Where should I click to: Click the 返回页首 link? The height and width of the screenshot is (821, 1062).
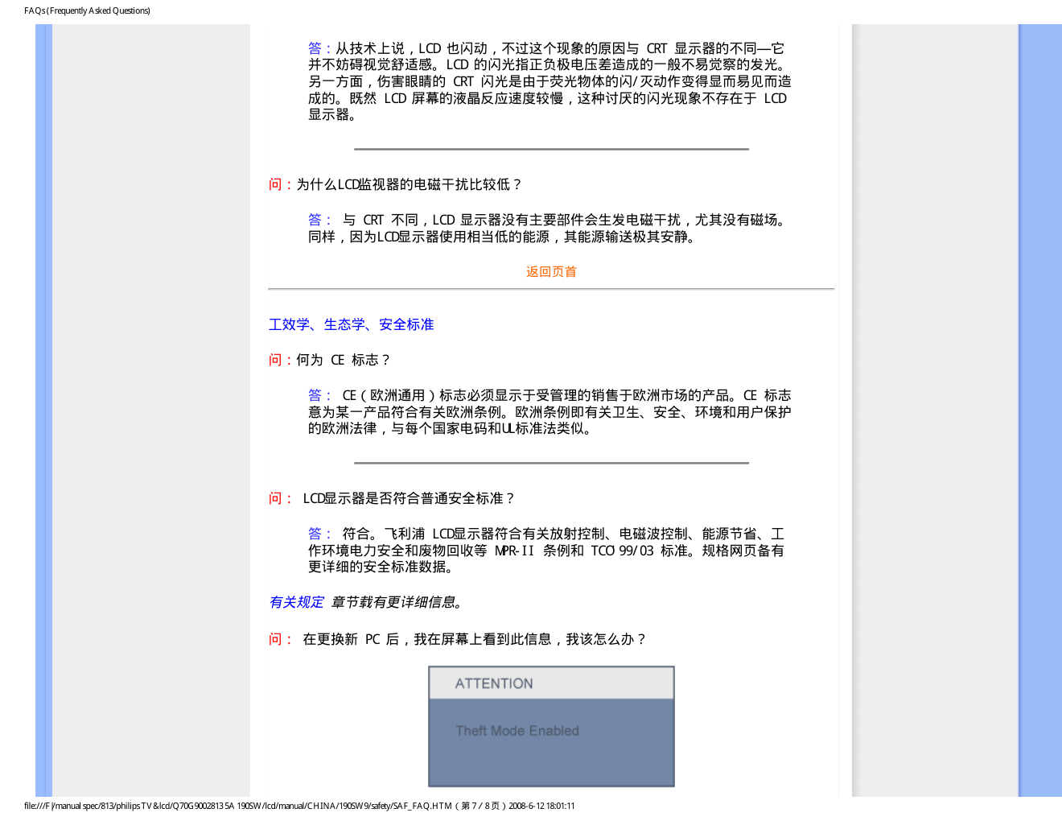pyautogui.click(x=551, y=272)
